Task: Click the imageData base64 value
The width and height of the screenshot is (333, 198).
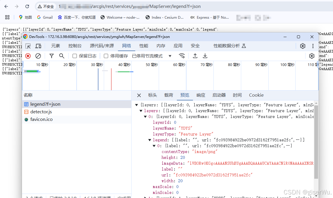Action: coord(250,164)
